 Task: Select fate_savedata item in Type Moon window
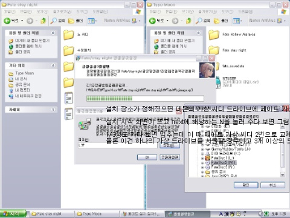(230, 66)
